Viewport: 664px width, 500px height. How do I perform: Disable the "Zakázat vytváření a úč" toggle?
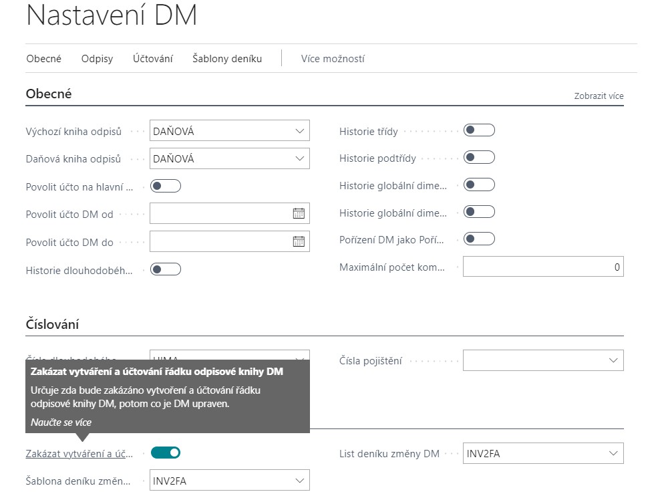pyautogui.click(x=165, y=453)
